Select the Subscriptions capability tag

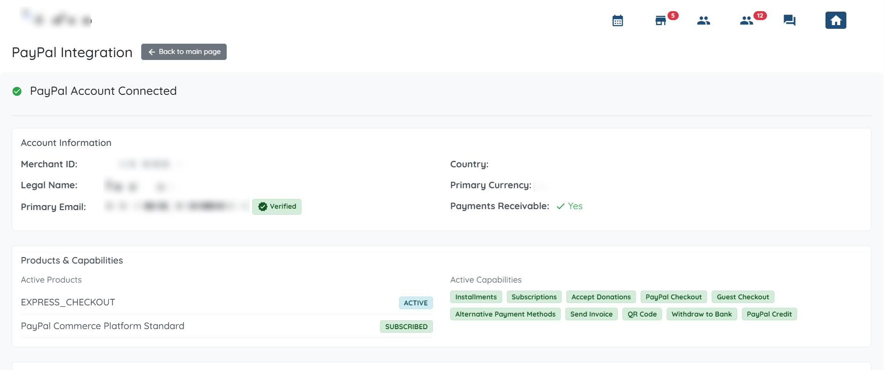534,297
